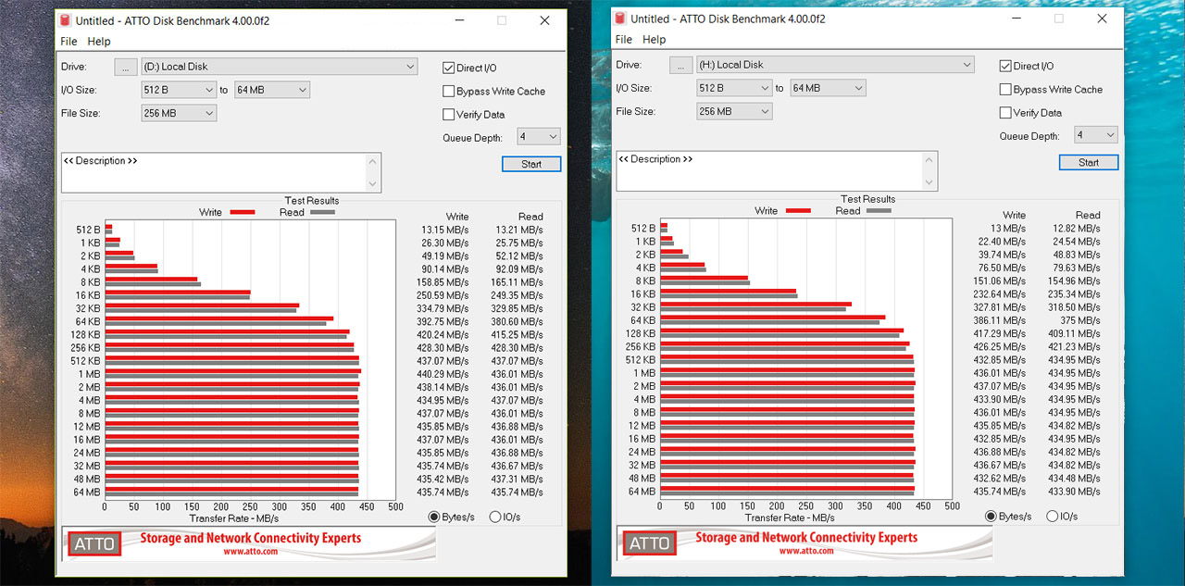Click 437.31 MB/s read value in left window
This screenshot has height=586, width=1185.
pos(517,480)
